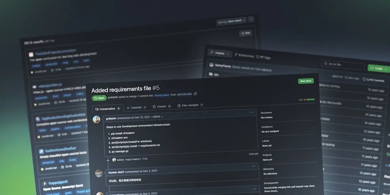The width and height of the screenshot is (390, 195).
Task: Click the diffstat +11 −0 indicator
Action: (x=306, y=99)
